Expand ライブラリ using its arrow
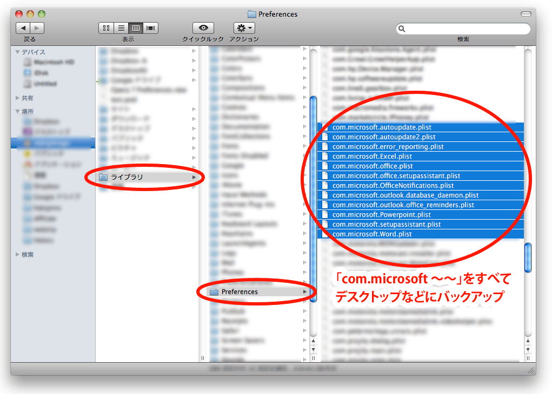This screenshot has width=552, height=394. (194, 177)
